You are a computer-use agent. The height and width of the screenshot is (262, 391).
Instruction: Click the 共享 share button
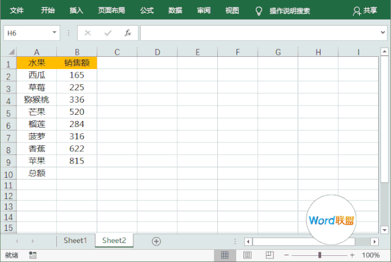(x=365, y=10)
